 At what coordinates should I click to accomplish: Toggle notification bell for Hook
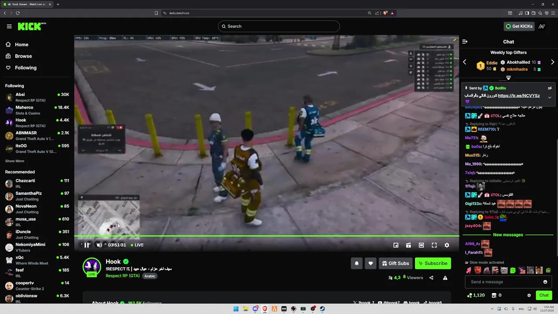tap(357, 263)
